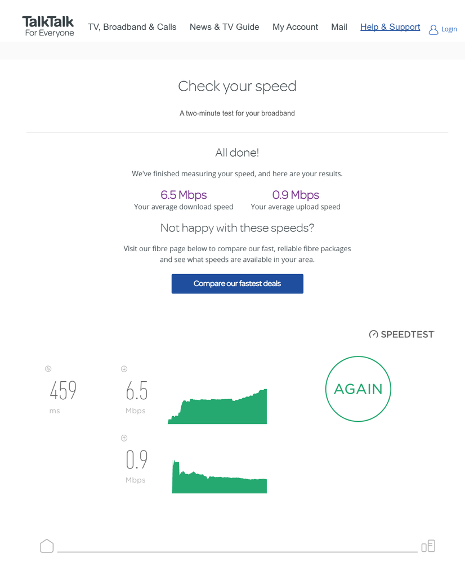Click the upload arrow icon above 0.9 Mbps
Viewport: 465px width, 562px height.
click(x=124, y=438)
